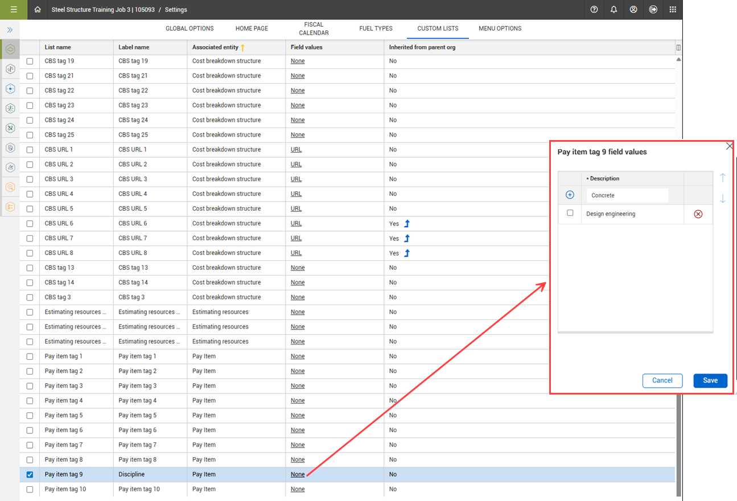
Task: Close the Pay item tag 9 field values dialog
Action: point(730,146)
